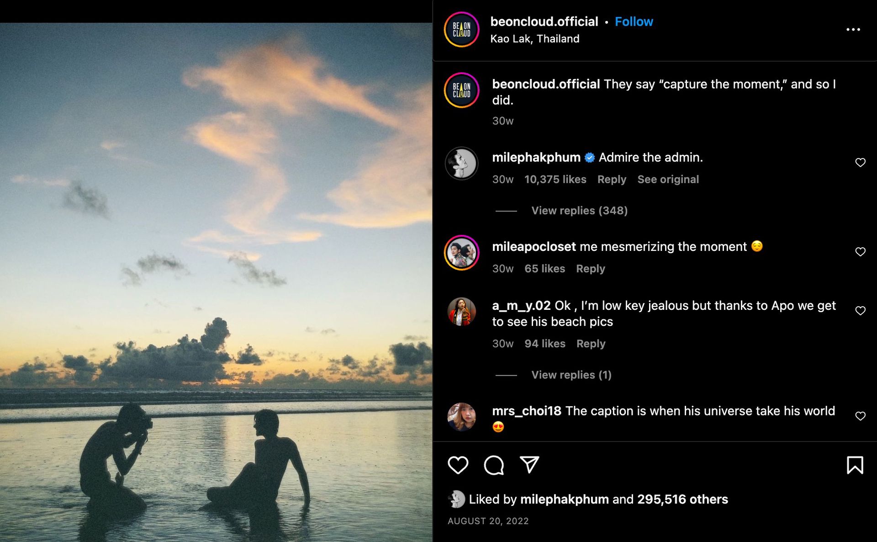This screenshot has width=877, height=542.
Task: Open the mrs_choi18 username link
Action: pos(527,411)
